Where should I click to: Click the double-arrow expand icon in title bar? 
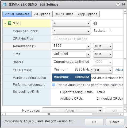[x=124, y=4]
